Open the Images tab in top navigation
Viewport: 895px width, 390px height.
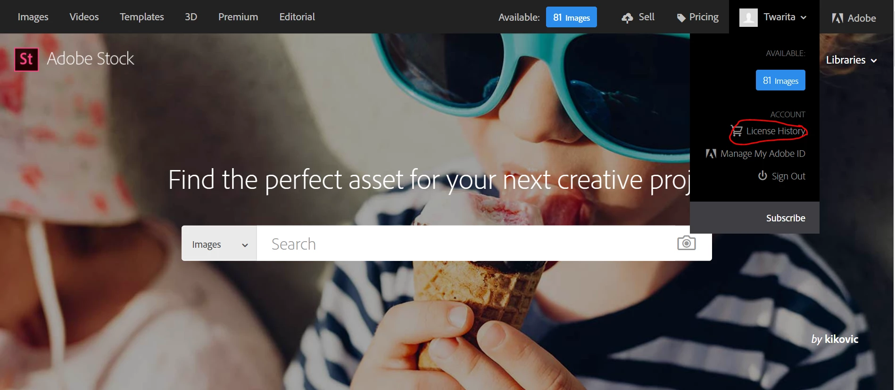33,17
